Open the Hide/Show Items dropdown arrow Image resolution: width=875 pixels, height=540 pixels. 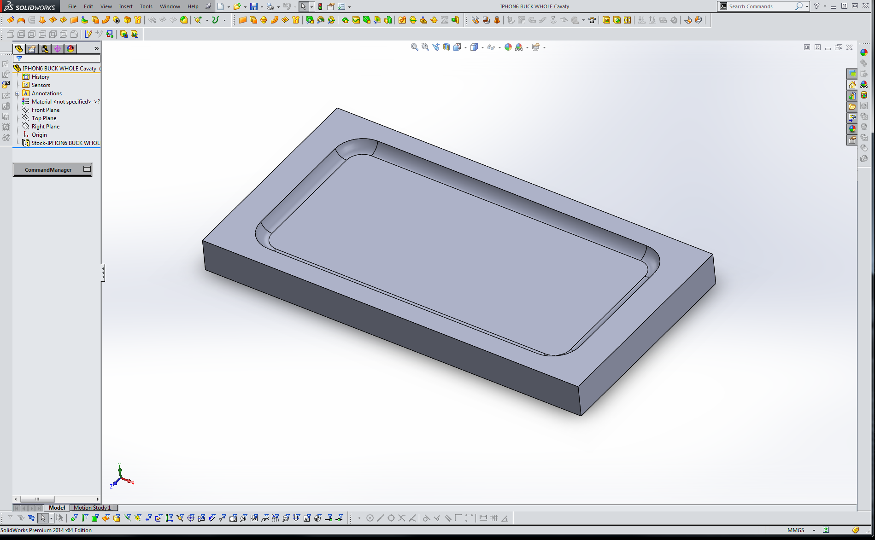pos(499,47)
